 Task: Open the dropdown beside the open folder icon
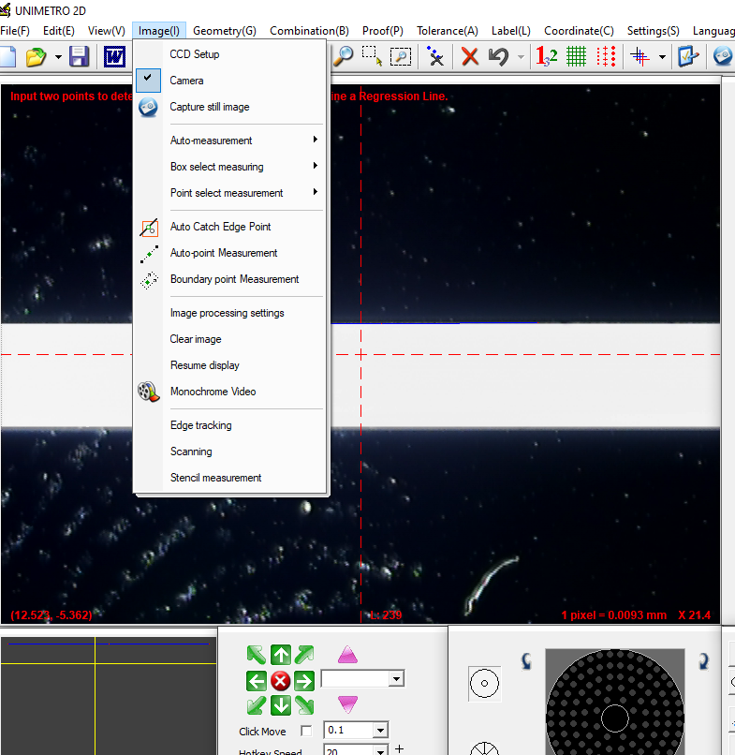click(59, 56)
